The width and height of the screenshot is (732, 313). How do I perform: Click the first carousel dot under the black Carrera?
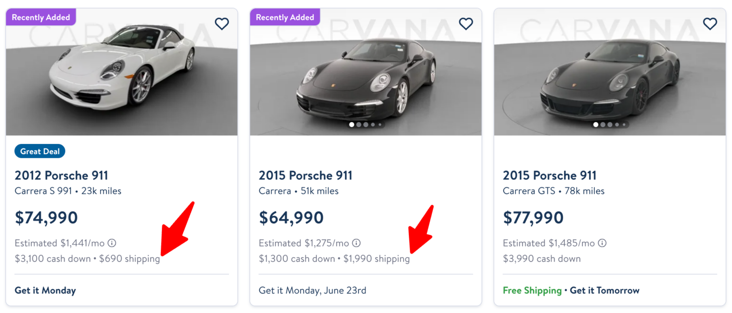pyautogui.click(x=352, y=125)
